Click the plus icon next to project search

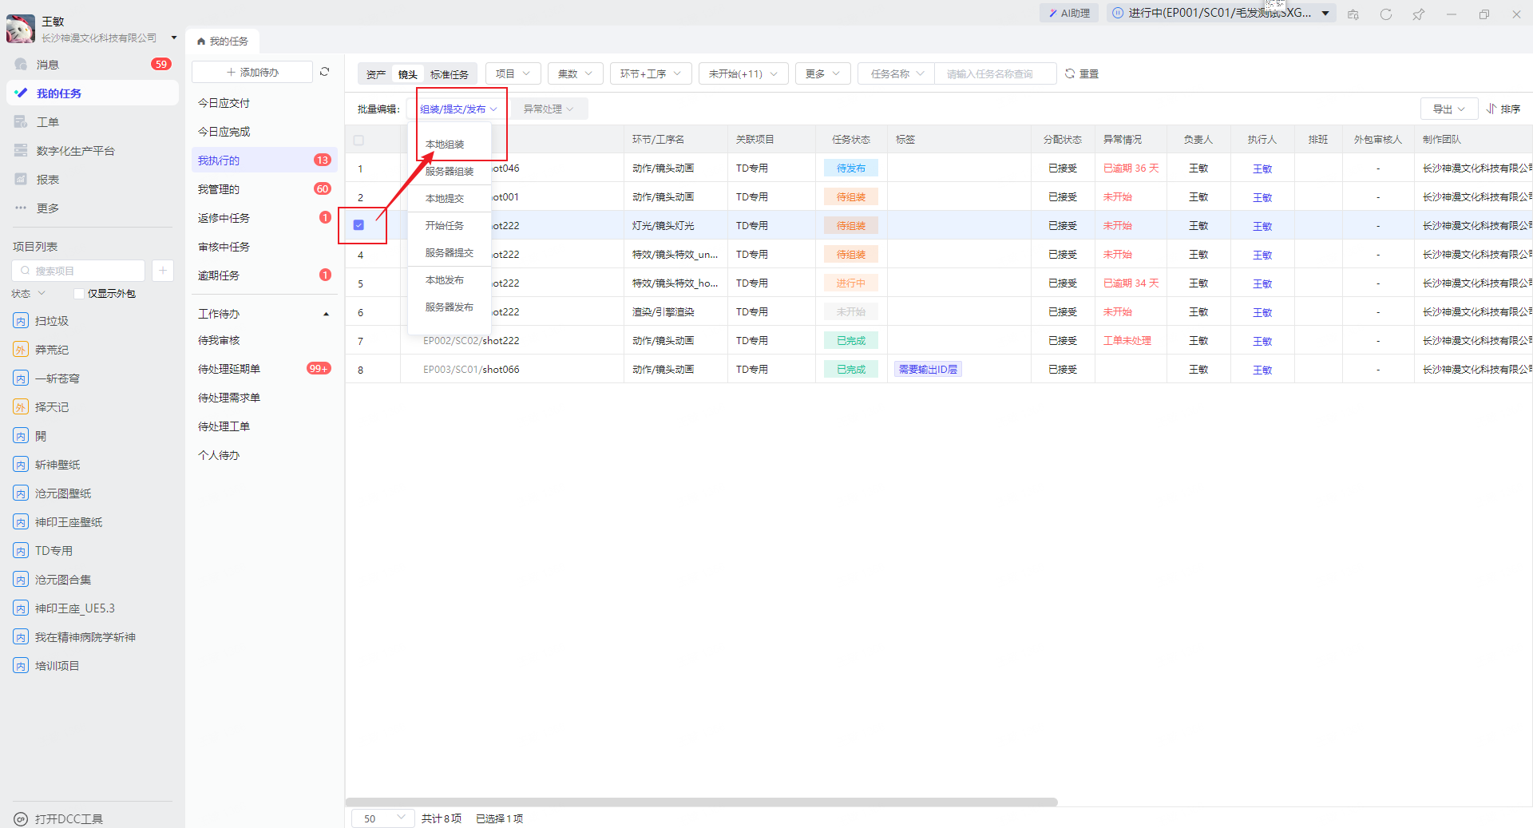click(162, 271)
